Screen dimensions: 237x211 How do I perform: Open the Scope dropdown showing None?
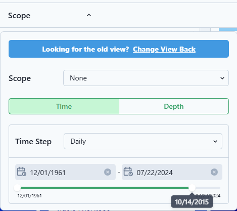pos(146,78)
